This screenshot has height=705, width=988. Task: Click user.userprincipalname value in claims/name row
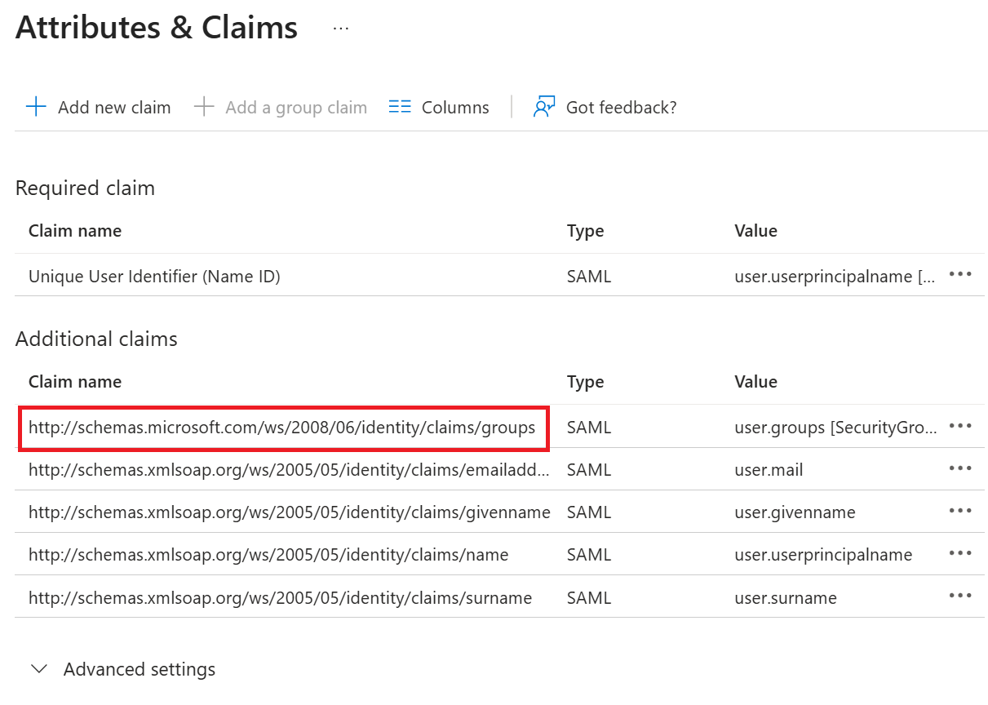pyautogui.click(x=823, y=555)
